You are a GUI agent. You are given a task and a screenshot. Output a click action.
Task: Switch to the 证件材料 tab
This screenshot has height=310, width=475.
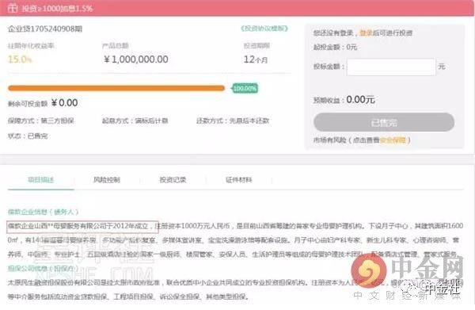[239, 180]
